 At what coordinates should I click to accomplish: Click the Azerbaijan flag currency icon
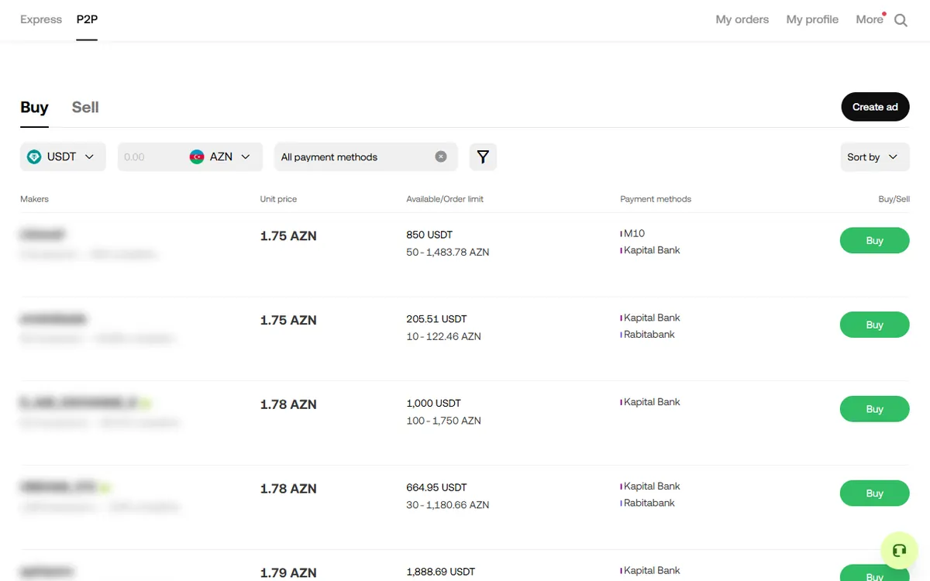[197, 156]
